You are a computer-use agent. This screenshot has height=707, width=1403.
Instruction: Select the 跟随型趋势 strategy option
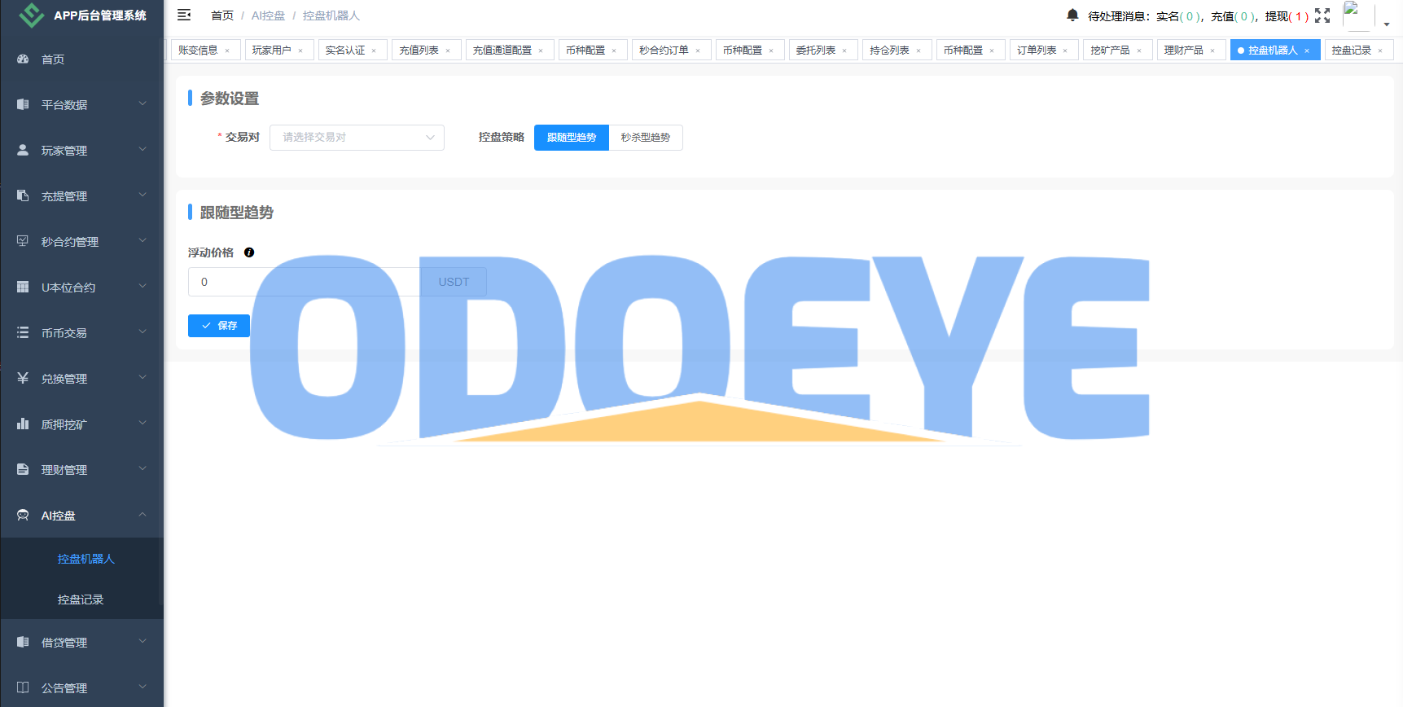click(572, 138)
